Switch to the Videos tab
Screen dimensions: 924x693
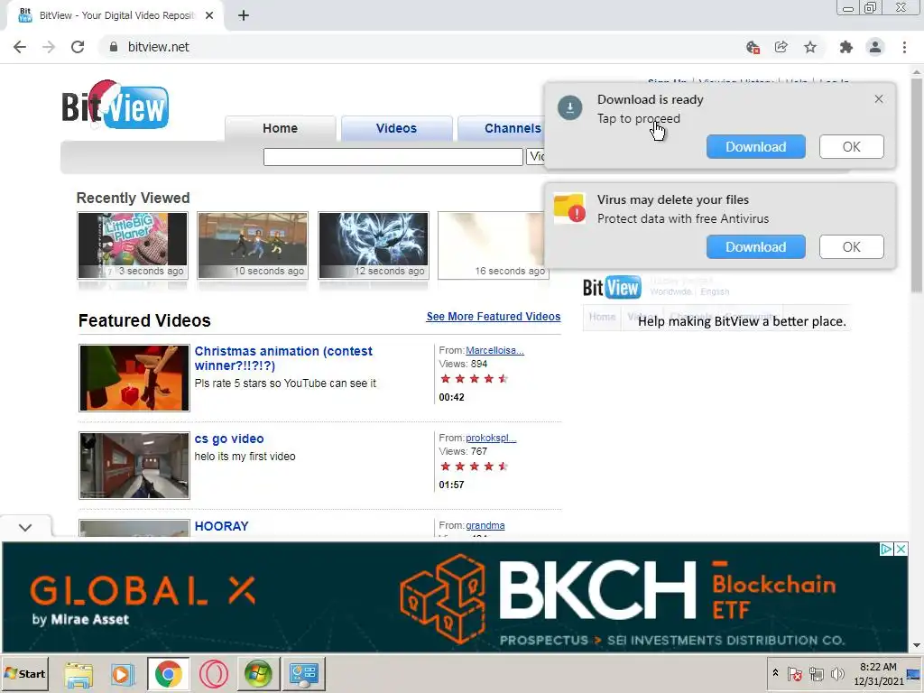tap(397, 128)
